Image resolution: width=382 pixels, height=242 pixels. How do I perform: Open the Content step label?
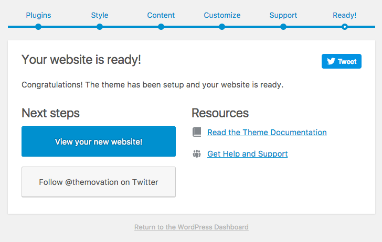[x=161, y=15]
